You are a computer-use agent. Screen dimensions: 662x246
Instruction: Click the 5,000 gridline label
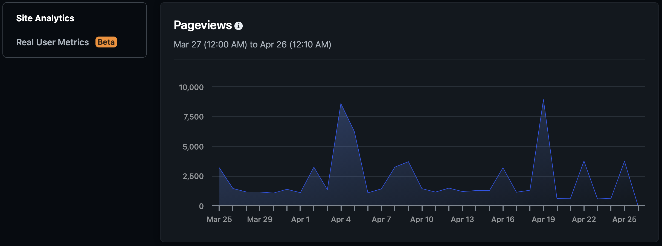[x=193, y=147]
